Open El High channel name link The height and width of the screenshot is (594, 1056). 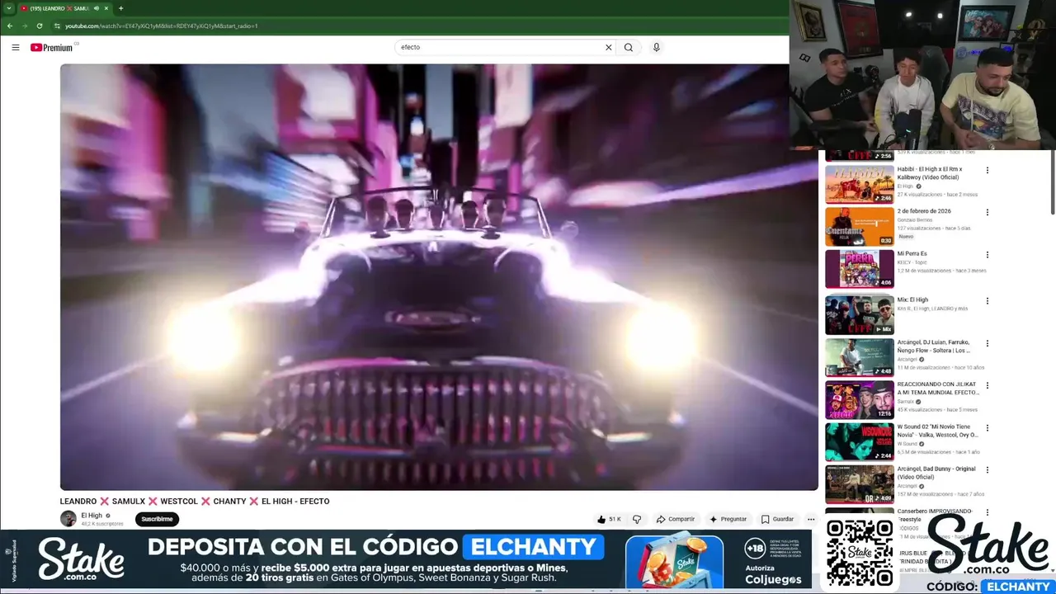coord(92,516)
